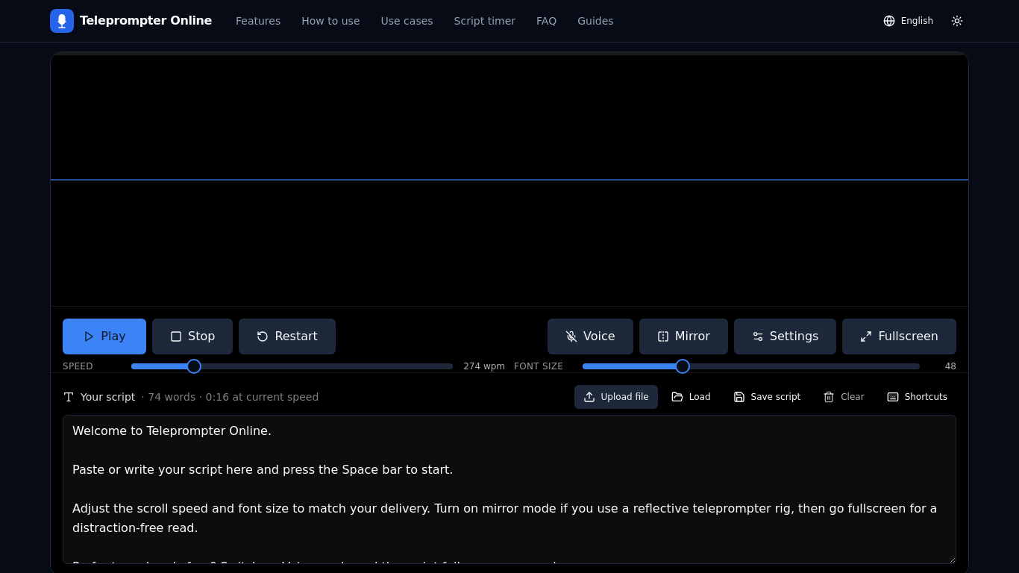Click the speed slider handle

194,366
